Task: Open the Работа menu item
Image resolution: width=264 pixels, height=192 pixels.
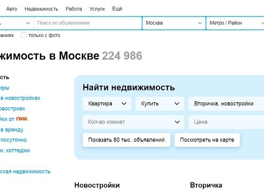Action: pyautogui.click(x=74, y=9)
